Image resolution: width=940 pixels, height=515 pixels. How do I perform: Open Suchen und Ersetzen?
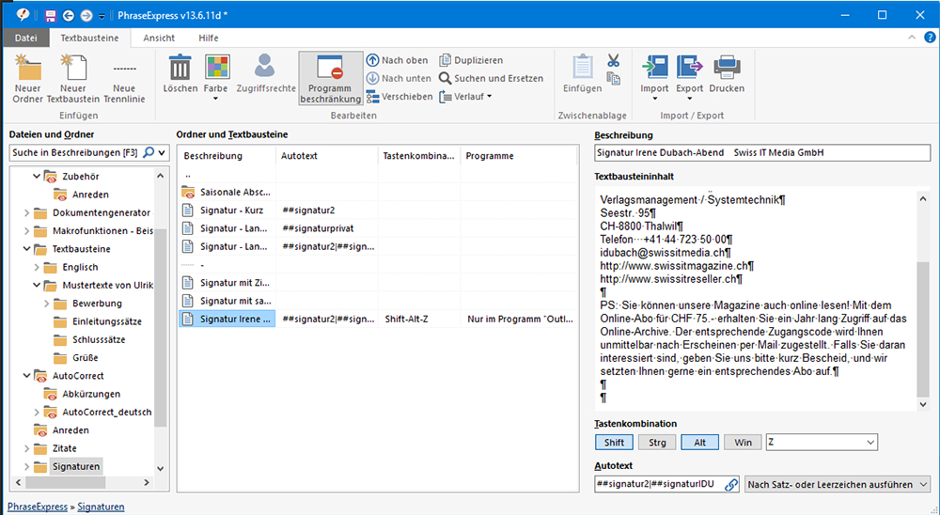pos(491,78)
